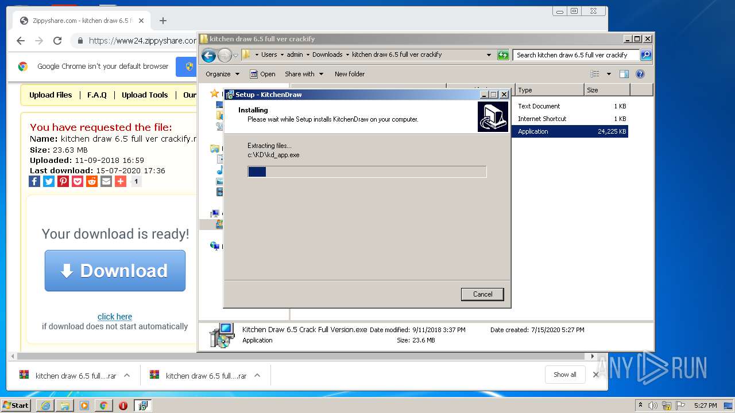Click the installer progress bar
The image size is (735, 413).
[367, 172]
